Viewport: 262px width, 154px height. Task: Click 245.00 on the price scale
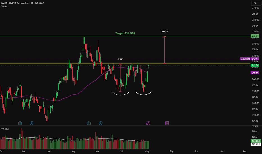[255, 26]
